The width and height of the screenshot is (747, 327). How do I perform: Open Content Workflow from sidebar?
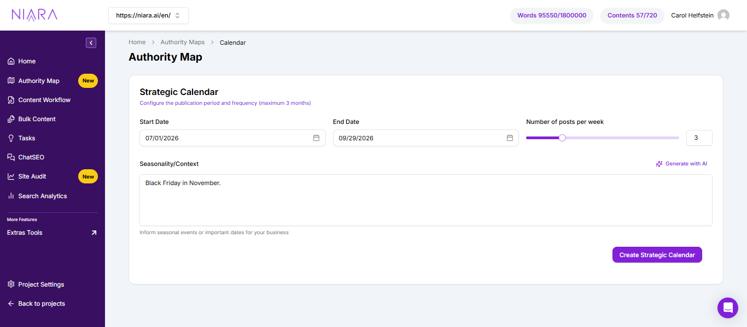[x=44, y=100]
